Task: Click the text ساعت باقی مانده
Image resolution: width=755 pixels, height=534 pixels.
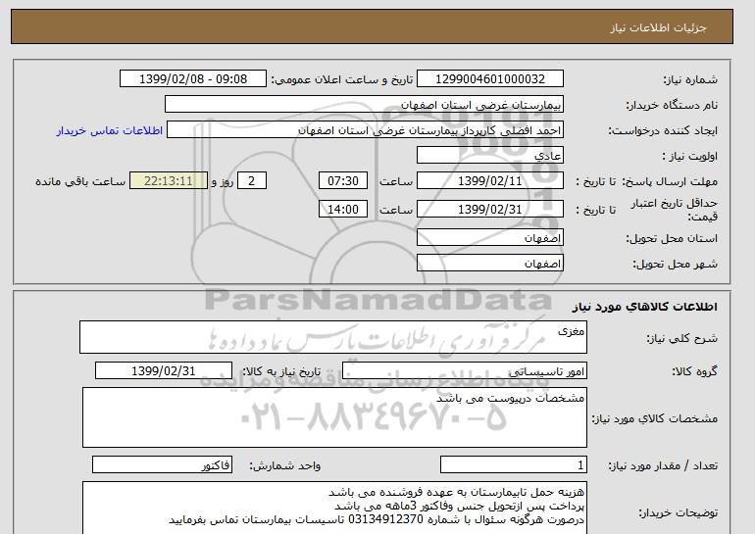Action: (x=80, y=181)
